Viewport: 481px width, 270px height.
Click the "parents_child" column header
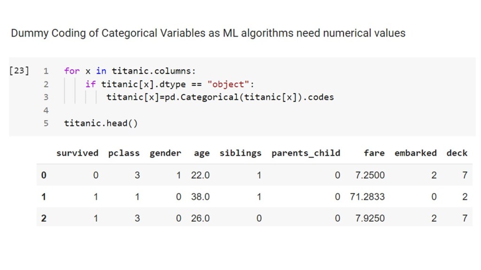tap(306, 153)
